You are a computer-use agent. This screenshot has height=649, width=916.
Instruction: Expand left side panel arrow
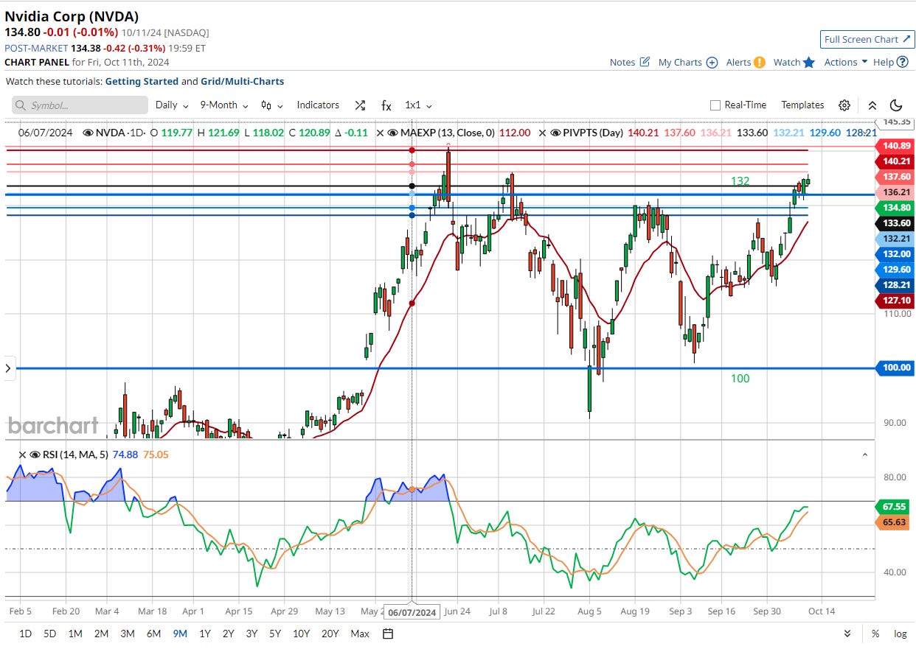(x=8, y=368)
